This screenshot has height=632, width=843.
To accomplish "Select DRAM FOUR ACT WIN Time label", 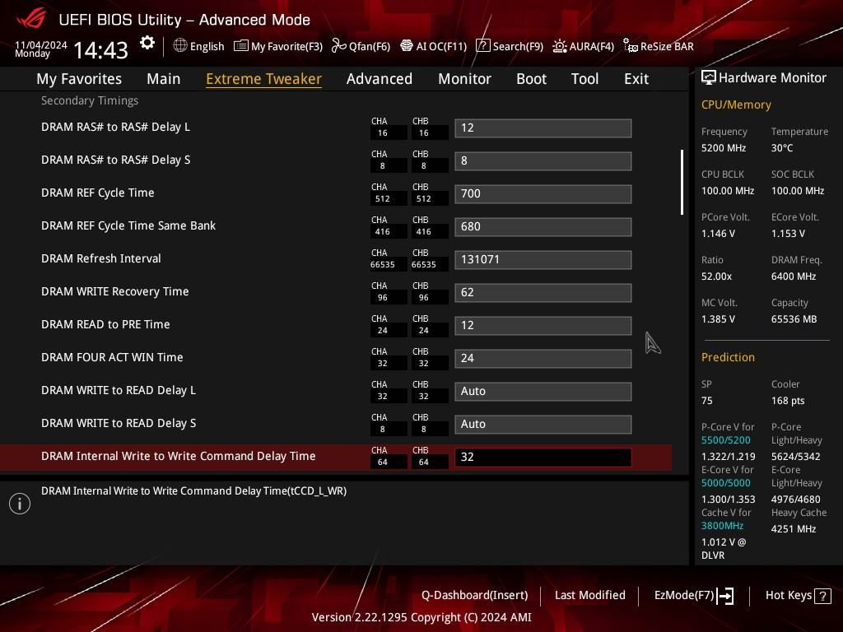I will pos(112,357).
